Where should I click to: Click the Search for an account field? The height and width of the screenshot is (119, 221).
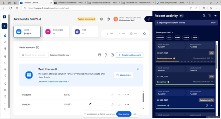pos(34,55)
